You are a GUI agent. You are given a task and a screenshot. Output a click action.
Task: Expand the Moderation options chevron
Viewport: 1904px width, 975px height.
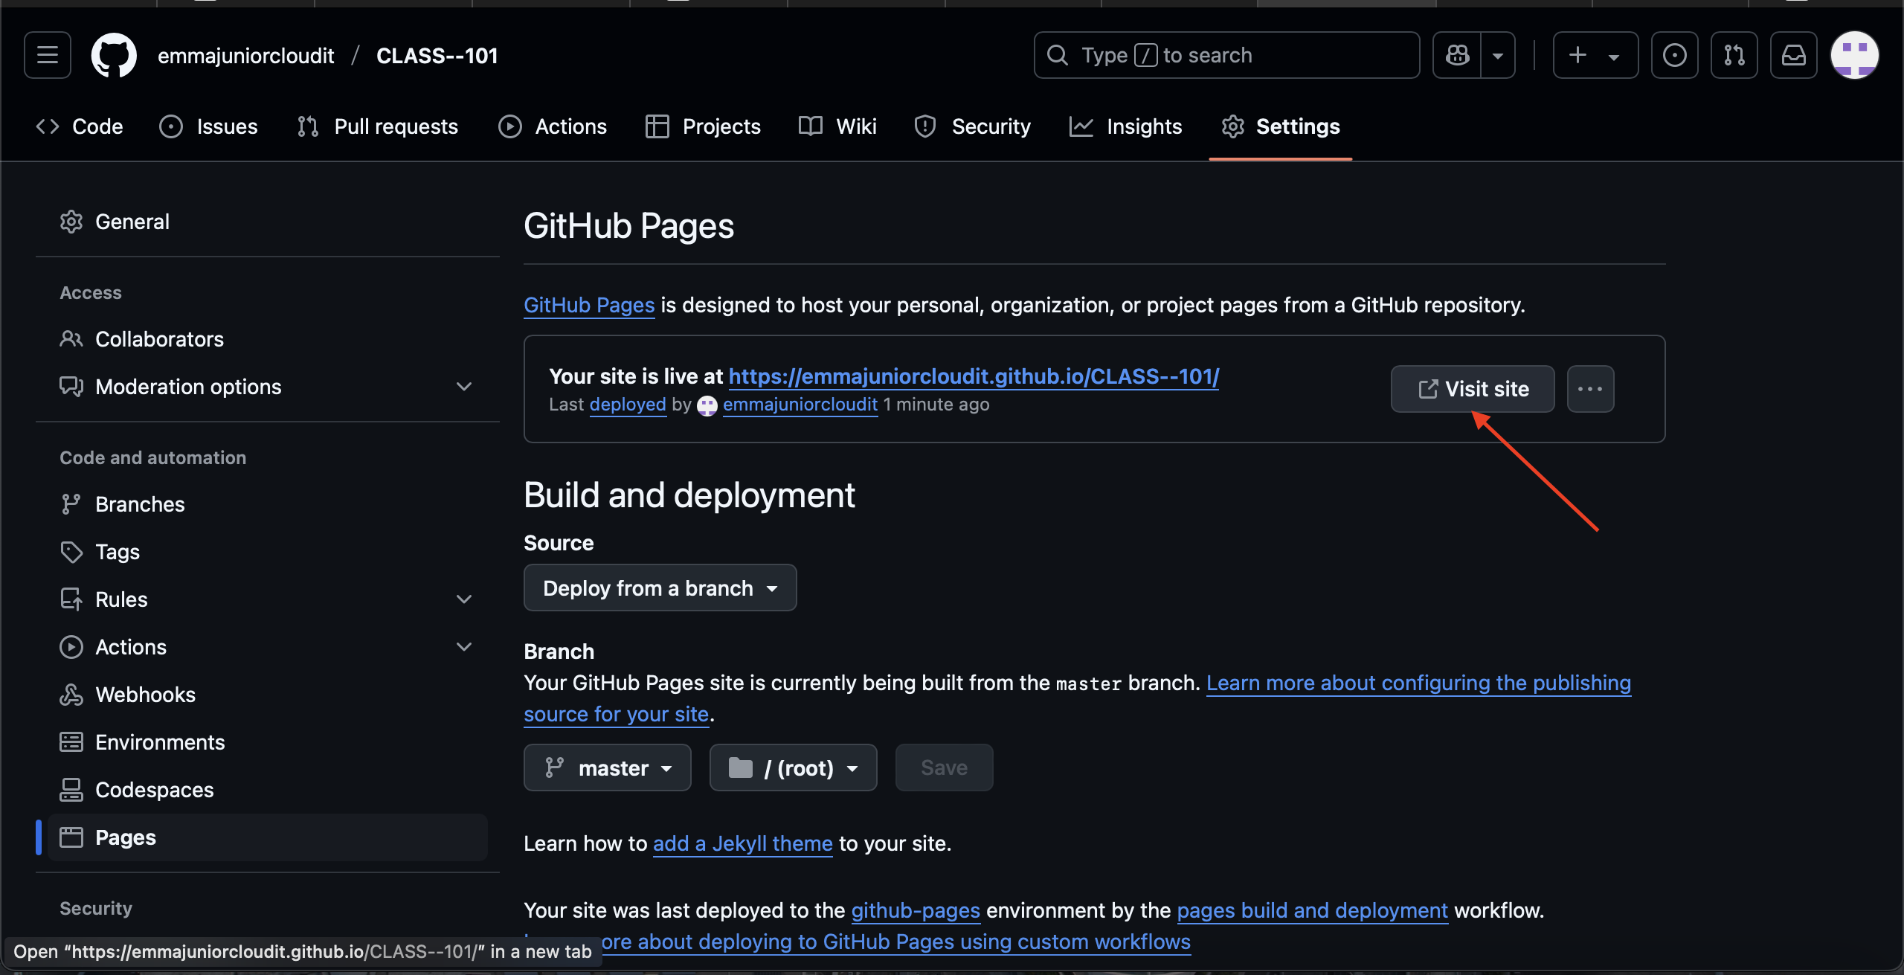(x=464, y=387)
